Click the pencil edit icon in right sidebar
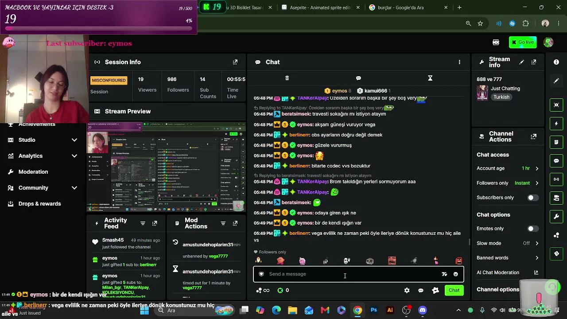Screen dimensions: 567x319 pyautogui.click(x=556, y=81)
